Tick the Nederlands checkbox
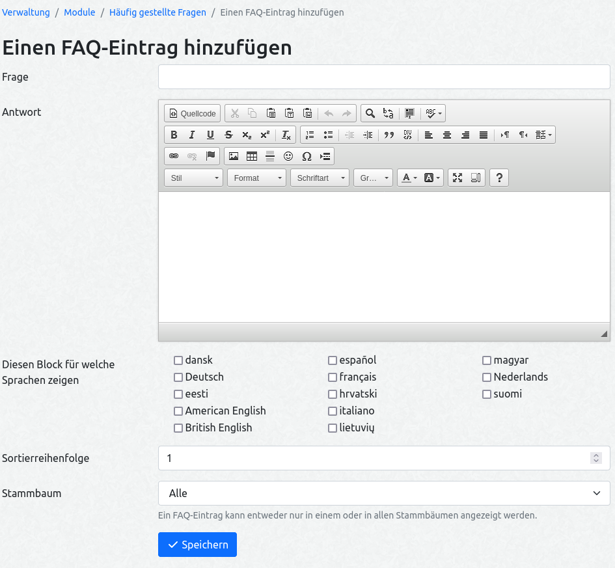The width and height of the screenshot is (615, 568). [x=487, y=377]
